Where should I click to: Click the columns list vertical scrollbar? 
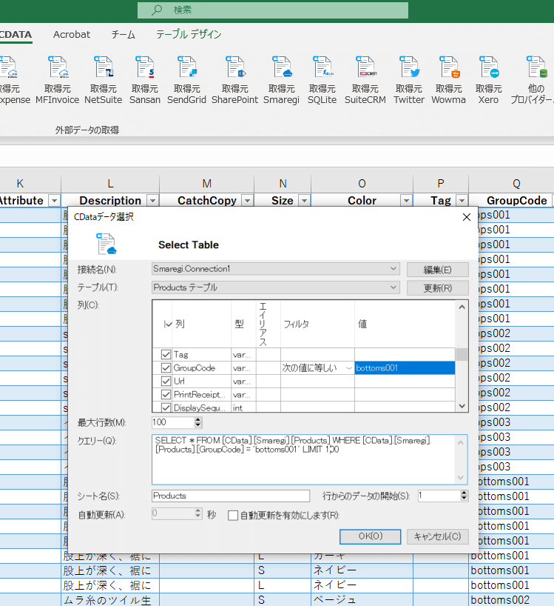point(462,356)
